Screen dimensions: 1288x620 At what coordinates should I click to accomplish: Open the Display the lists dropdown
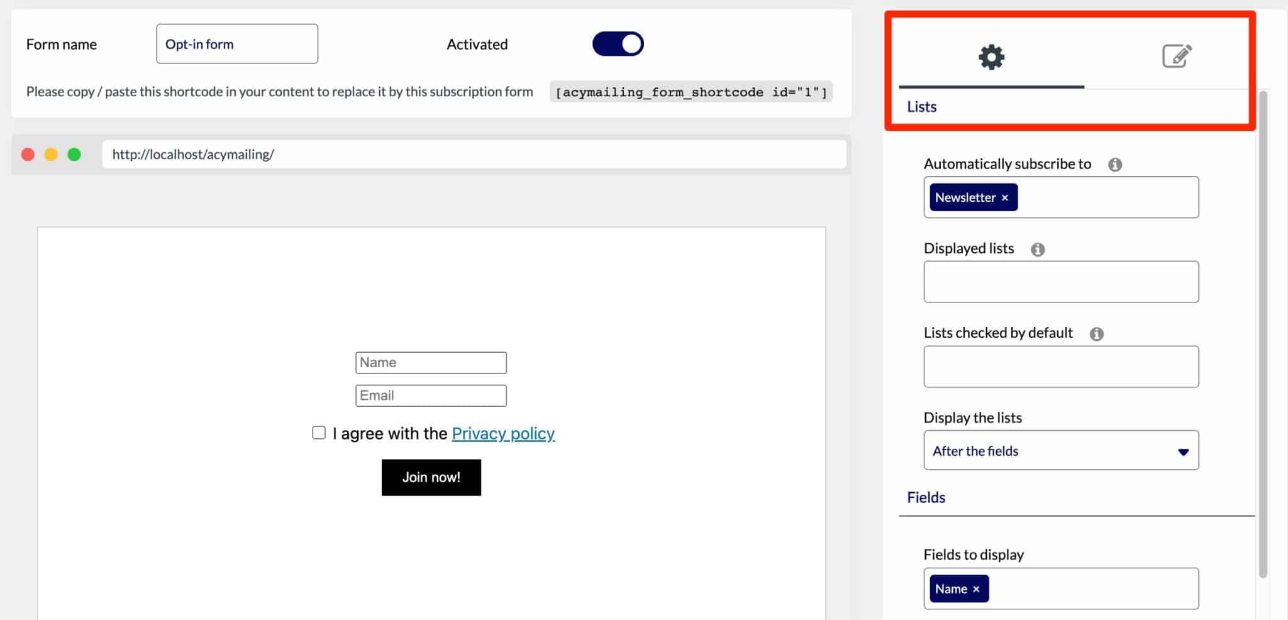tap(1061, 450)
